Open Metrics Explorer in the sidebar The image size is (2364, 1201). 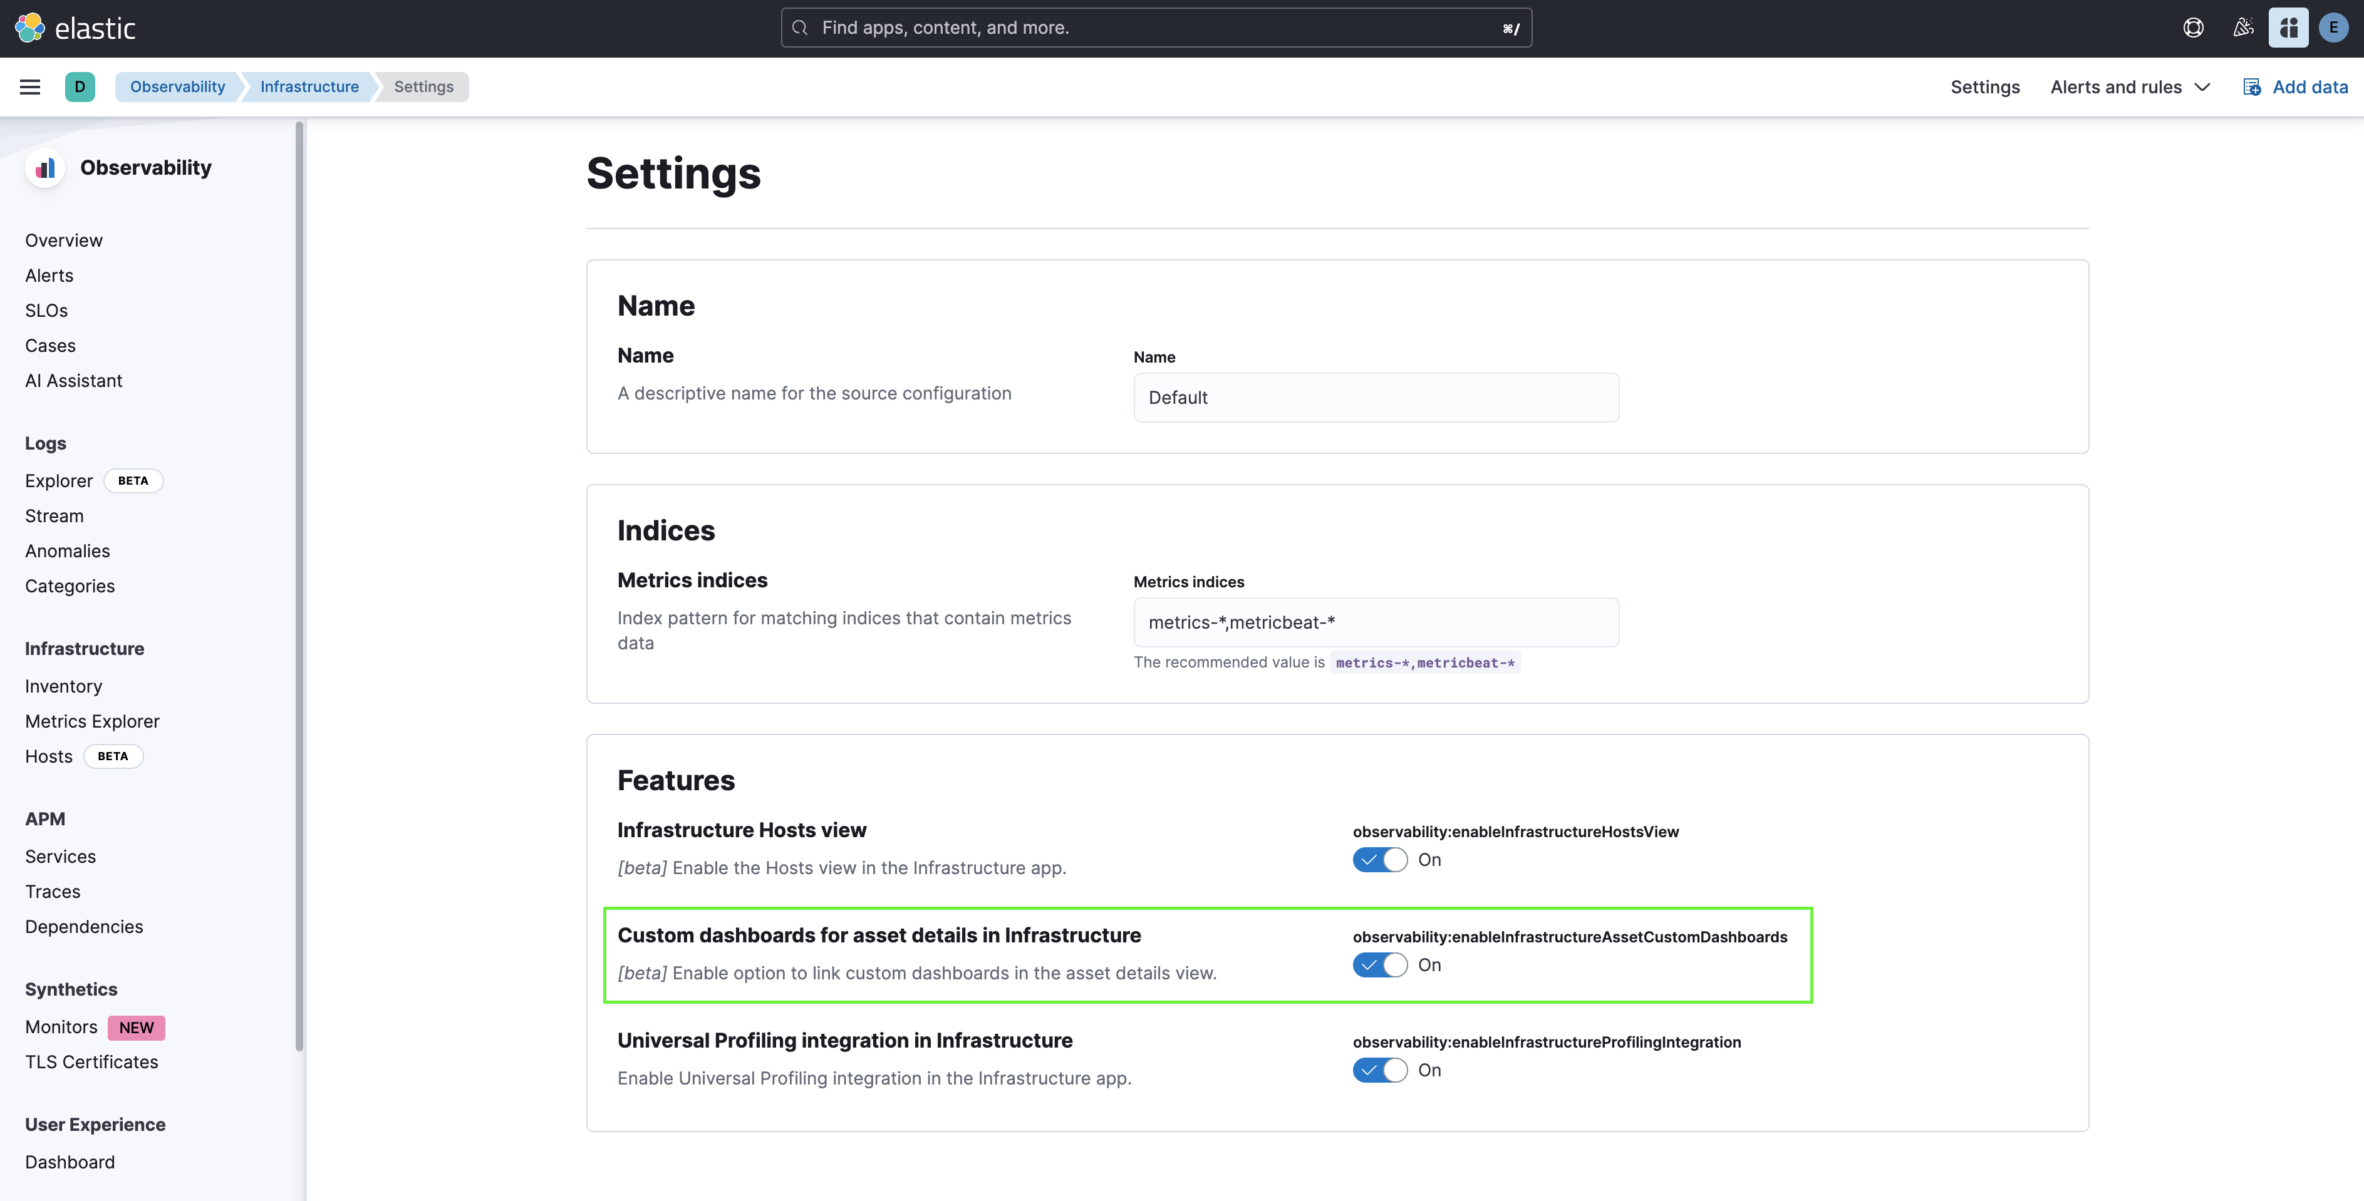pyautogui.click(x=93, y=721)
